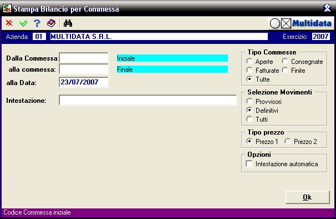This screenshot has width=336, height=219.
Task: Close the Stampa Bilancio per Commessa window
Action: click(x=327, y=8)
